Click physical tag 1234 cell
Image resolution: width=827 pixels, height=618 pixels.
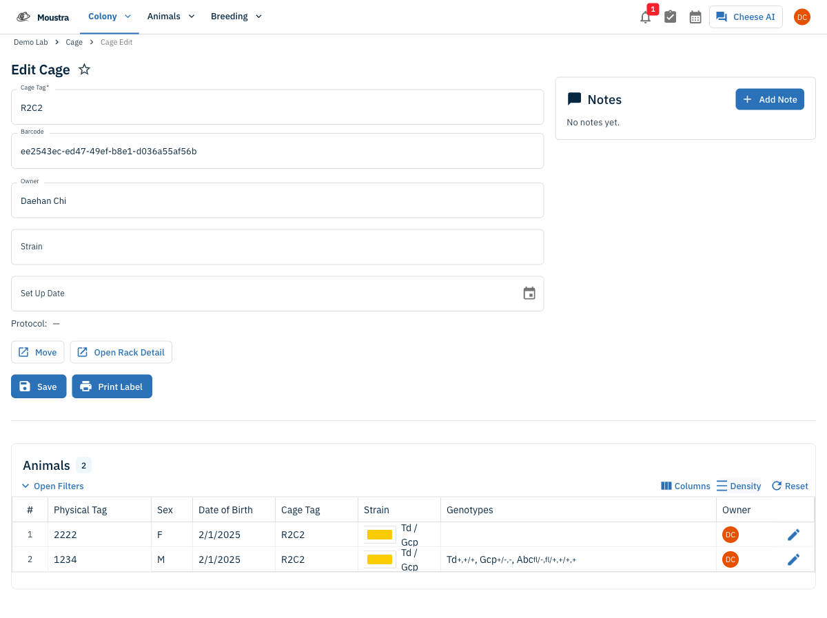pyautogui.click(x=99, y=559)
